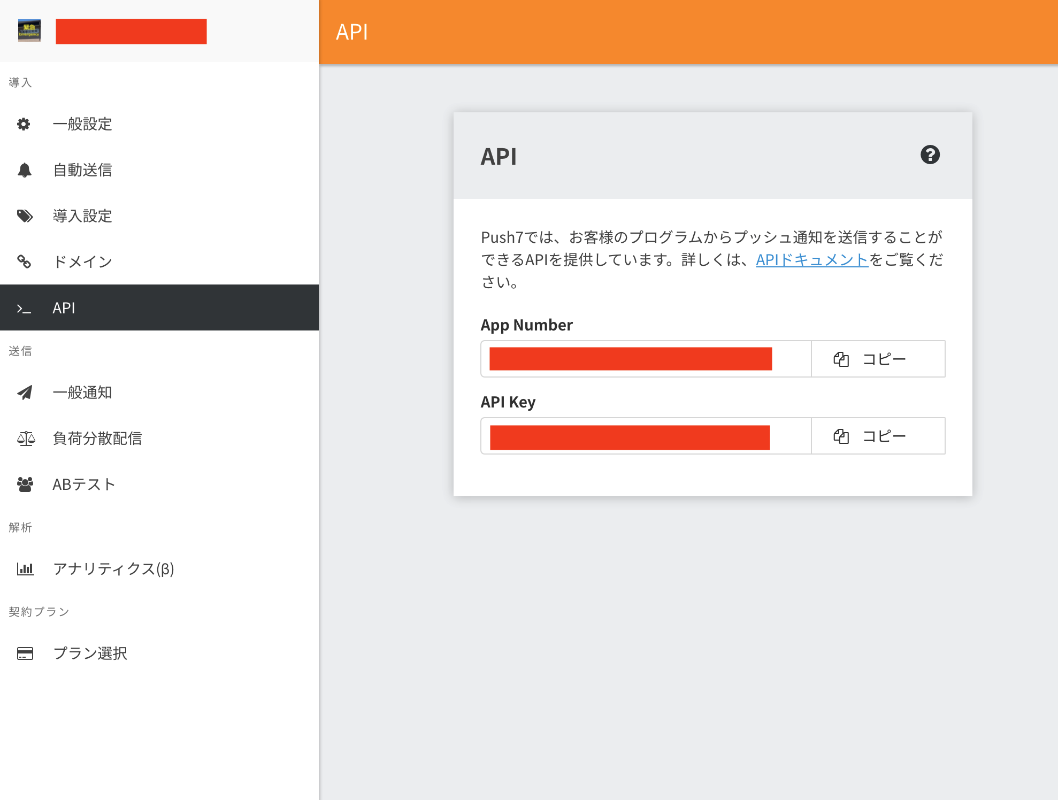Image resolution: width=1058 pixels, height=800 pixels.
Task: Copy the App Number with コピー button
Action: pos(878,359)
